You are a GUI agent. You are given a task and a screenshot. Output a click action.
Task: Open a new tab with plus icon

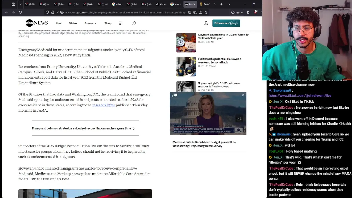pyautogui.click(x=221, y=4)
